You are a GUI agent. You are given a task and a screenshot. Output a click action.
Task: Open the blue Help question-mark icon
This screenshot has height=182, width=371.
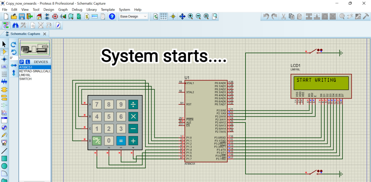[x=112, y=16]
